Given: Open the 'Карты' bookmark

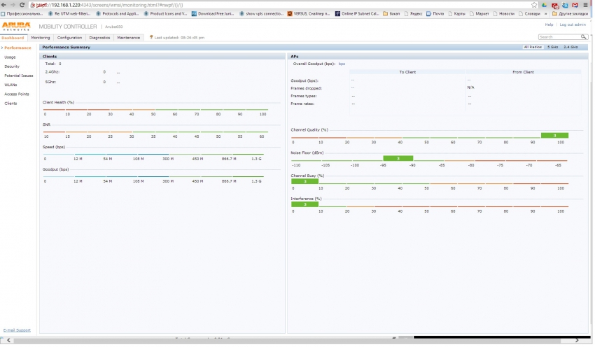Looking at the screenshot, I should [458, 14].
